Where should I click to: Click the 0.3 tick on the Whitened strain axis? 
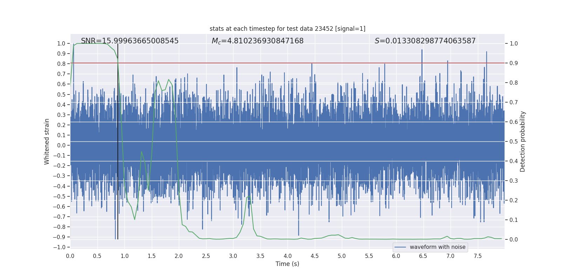[x=61, y=115]
